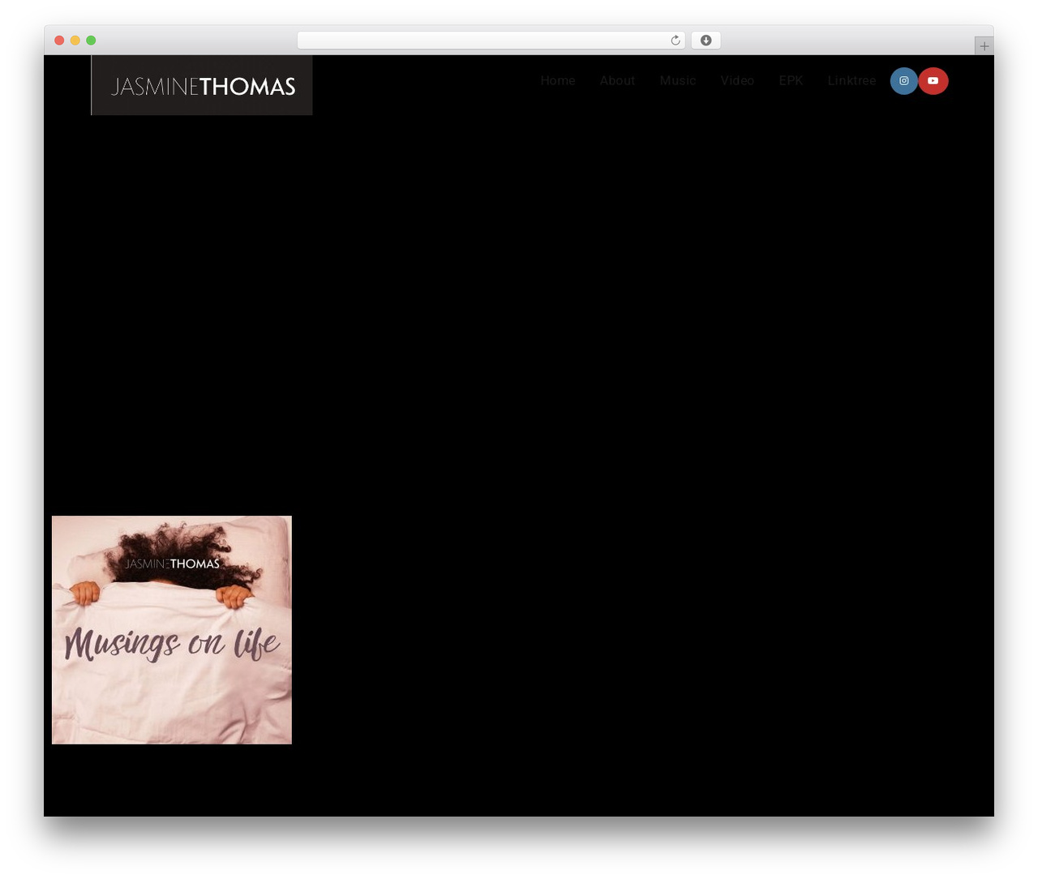Viewport: 1038px width, 879px height.
Task: Reload the page with the refresh icon
Action: (676, 41)
